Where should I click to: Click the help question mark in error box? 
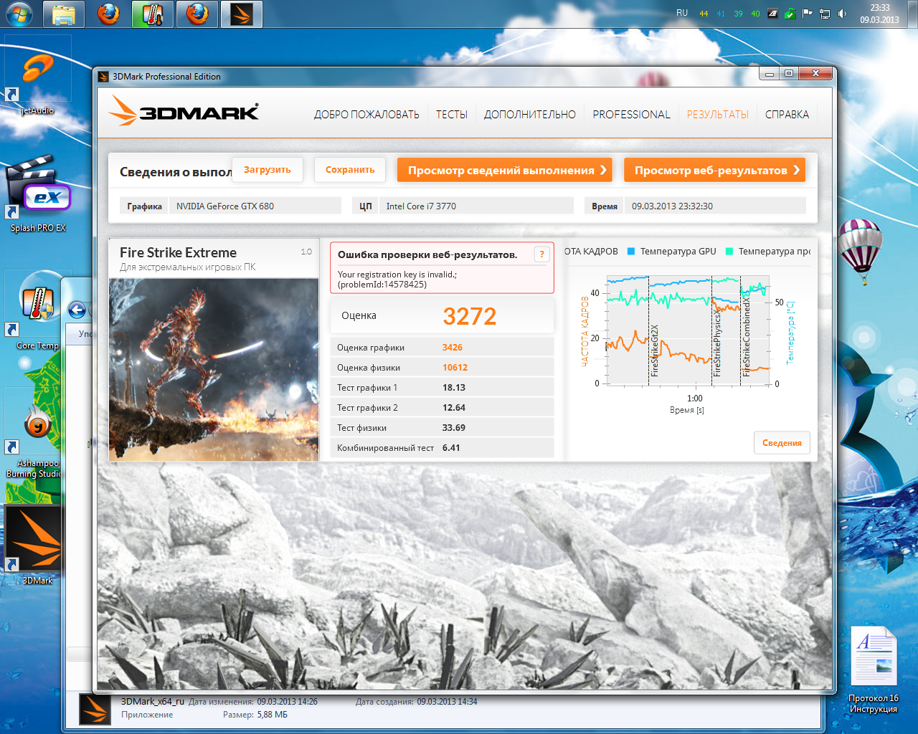[541, 254]
